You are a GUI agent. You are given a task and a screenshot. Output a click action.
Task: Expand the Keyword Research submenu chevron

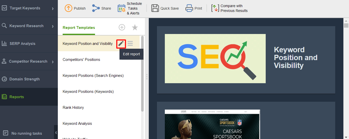pos(53,26)
